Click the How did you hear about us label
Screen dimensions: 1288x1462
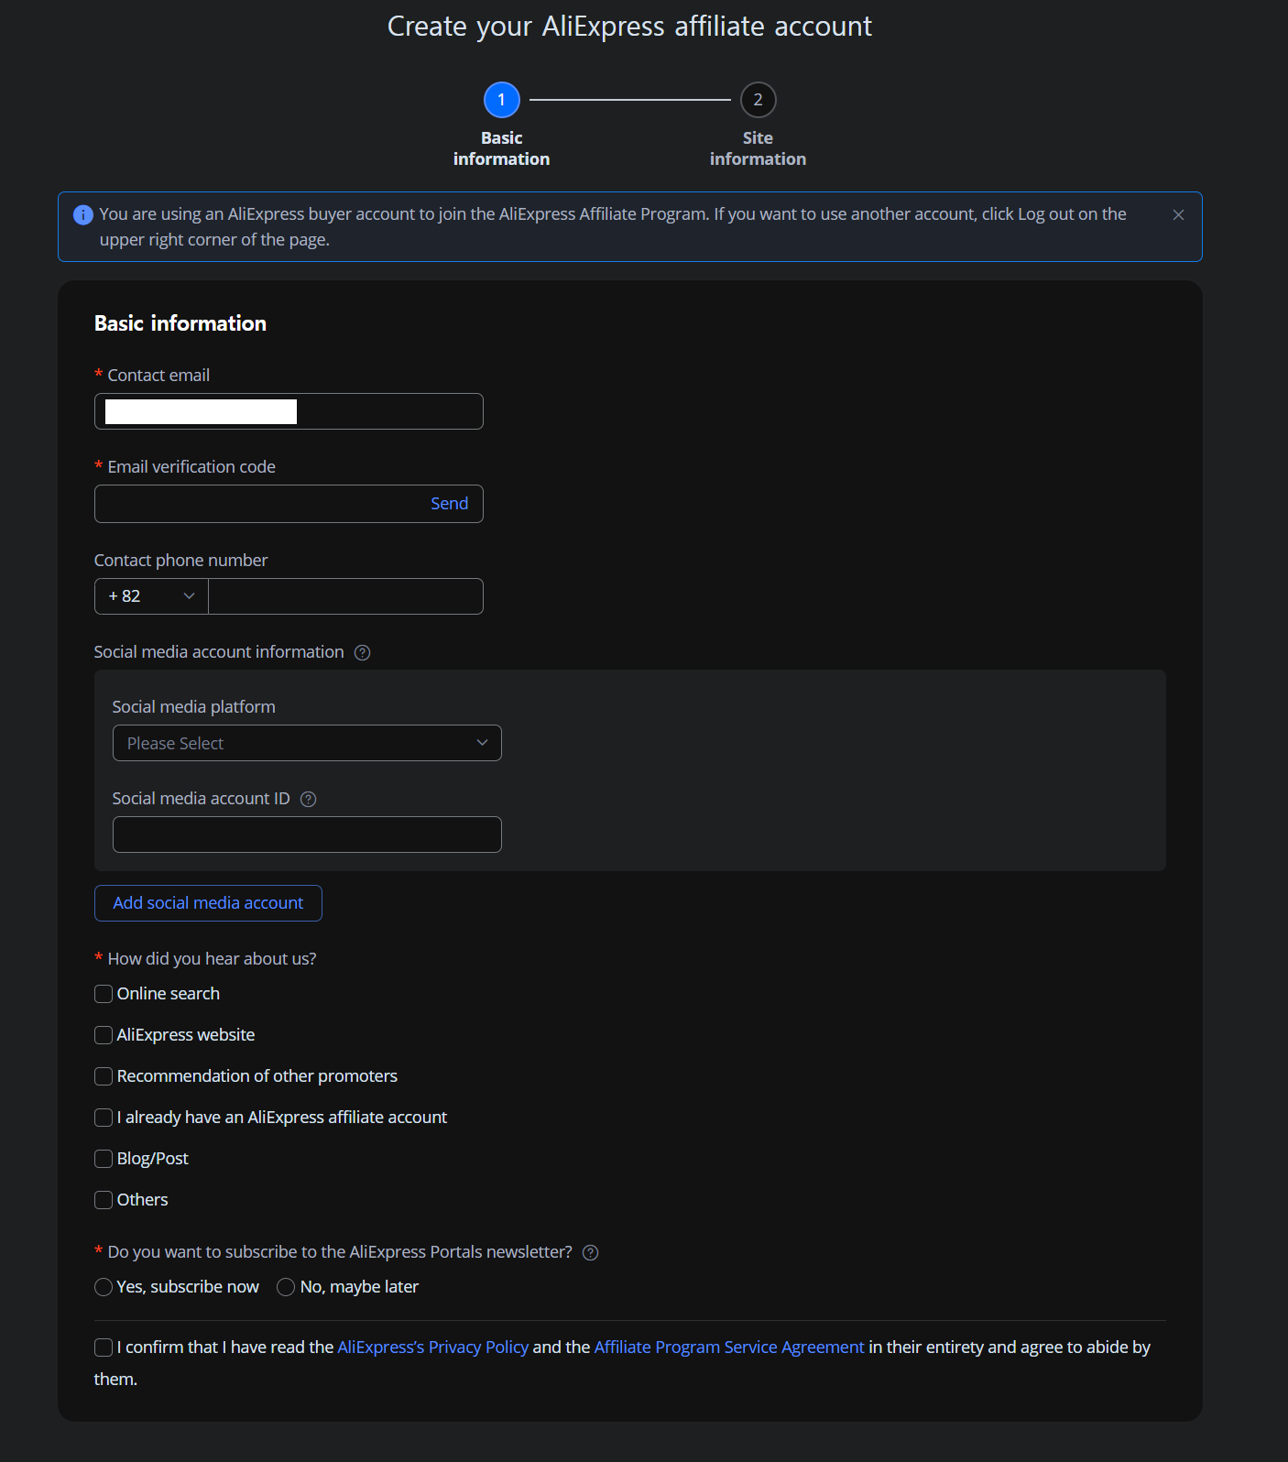tap(212, 959)
